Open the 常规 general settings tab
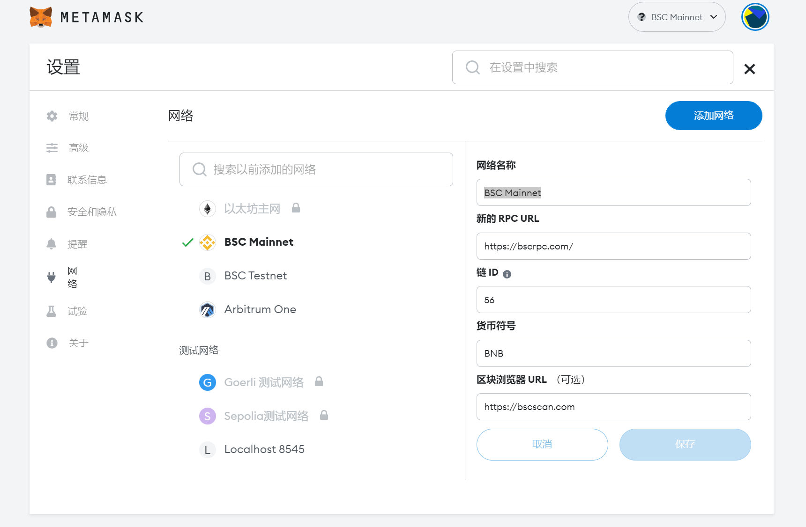 pos(78,116)
